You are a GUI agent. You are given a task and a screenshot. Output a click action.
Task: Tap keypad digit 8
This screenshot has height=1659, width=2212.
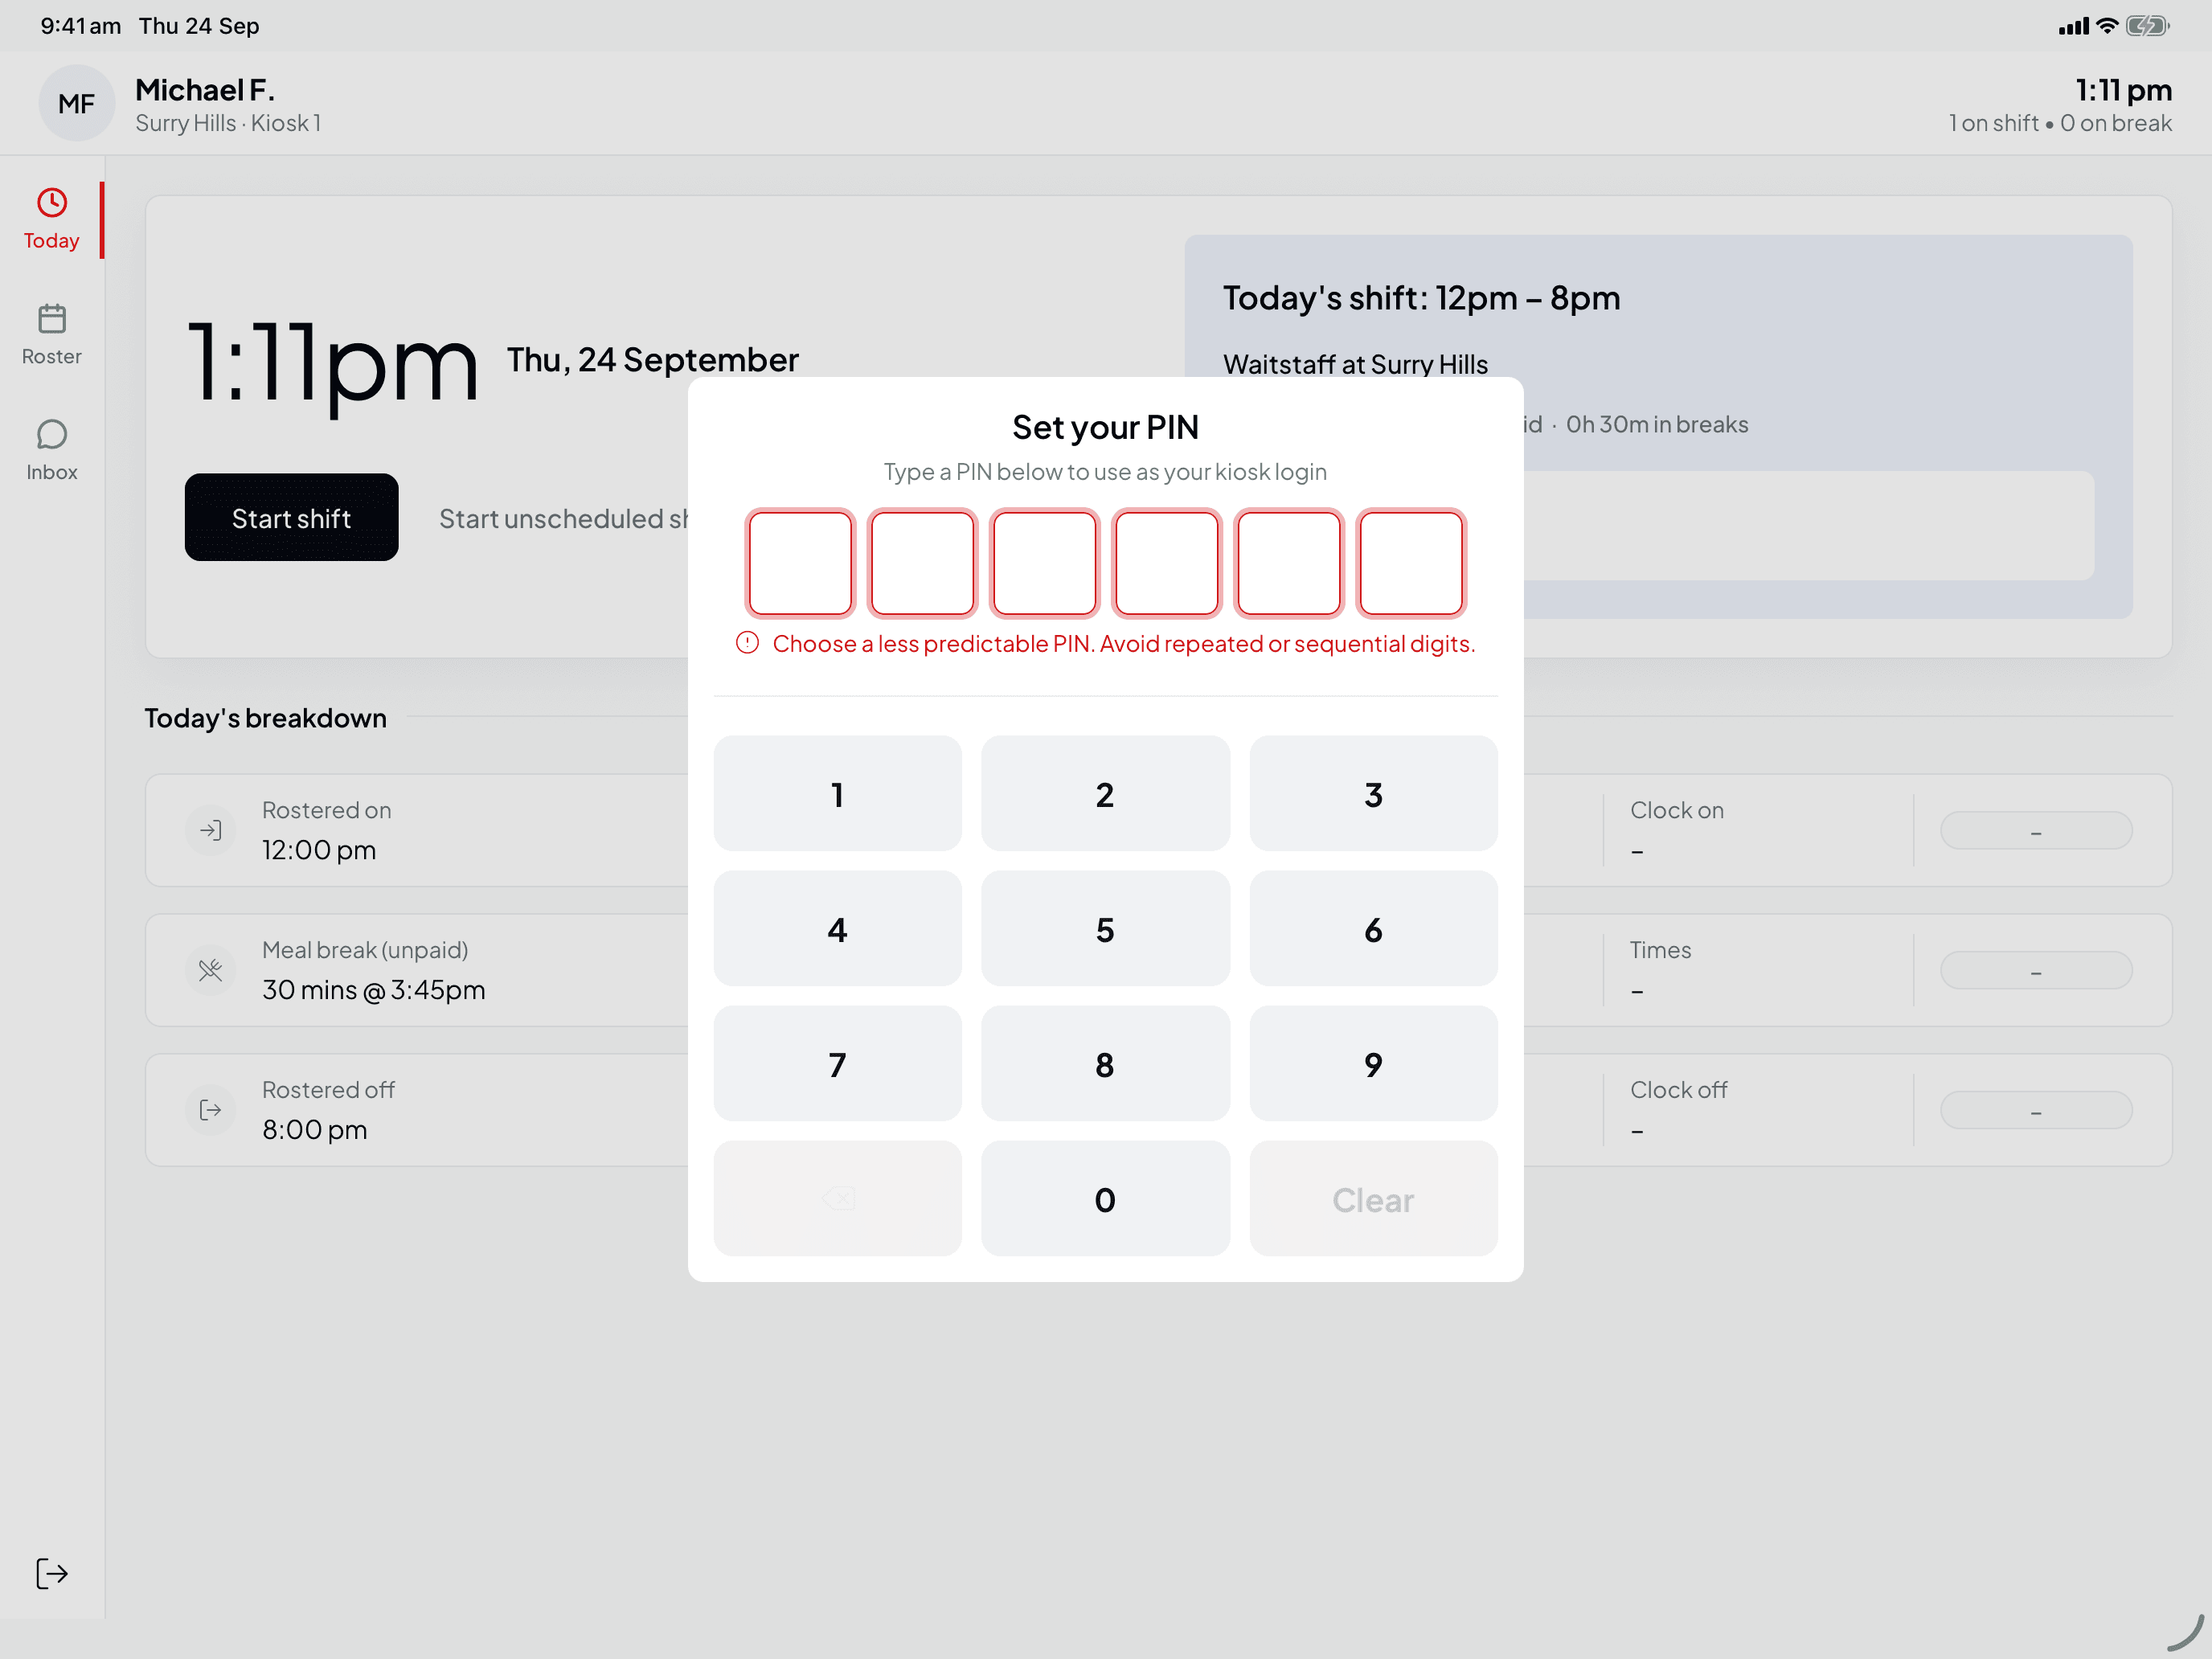pos(1105,1064)
